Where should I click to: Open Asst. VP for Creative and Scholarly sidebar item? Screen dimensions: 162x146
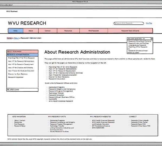point(21,68)
